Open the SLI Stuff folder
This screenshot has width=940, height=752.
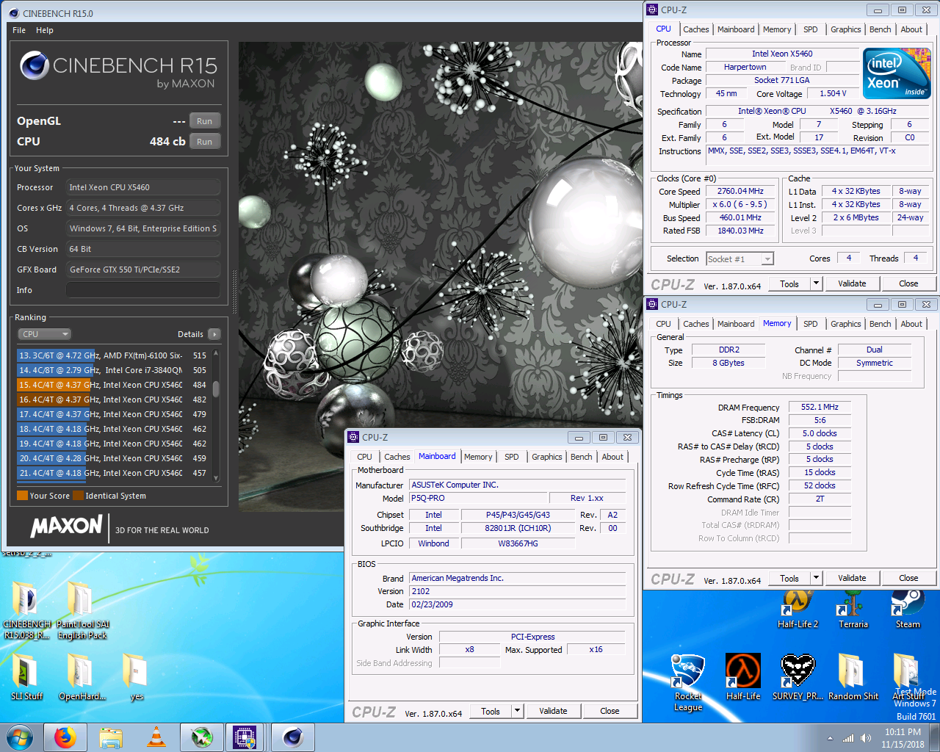(26, 677)
